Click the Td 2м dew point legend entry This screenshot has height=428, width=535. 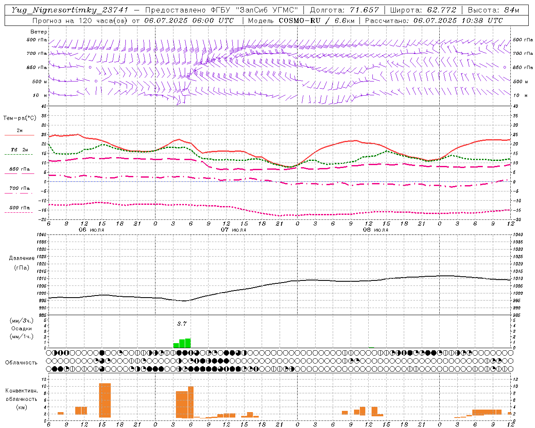click(20, 150)
